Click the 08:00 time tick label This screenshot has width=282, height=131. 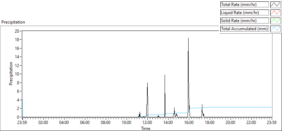point(106,123)
